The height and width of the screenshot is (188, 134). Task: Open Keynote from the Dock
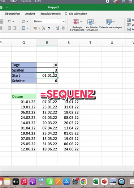click(41, 181)
